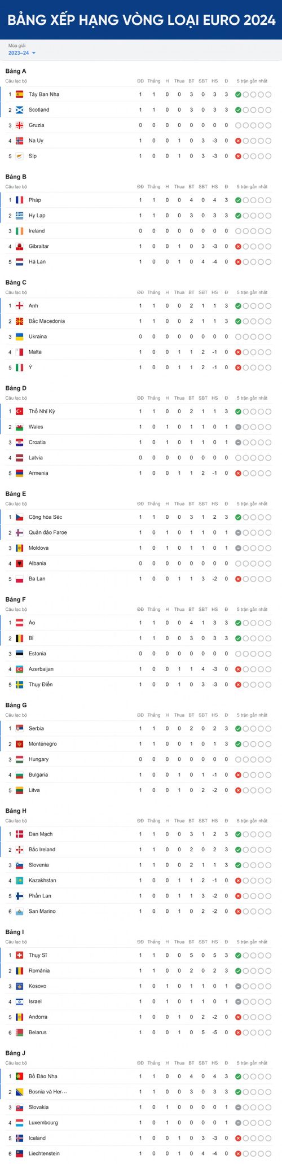Click the Denmark flag next to Đan Mạch
The width and height of the screenshot is (282, 1164).
click(x=19, y=834)
